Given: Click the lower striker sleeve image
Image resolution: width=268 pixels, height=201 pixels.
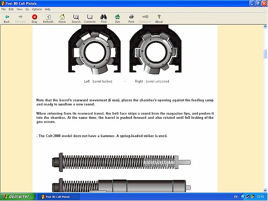Looking at the screenshot, I should (121, 185).
